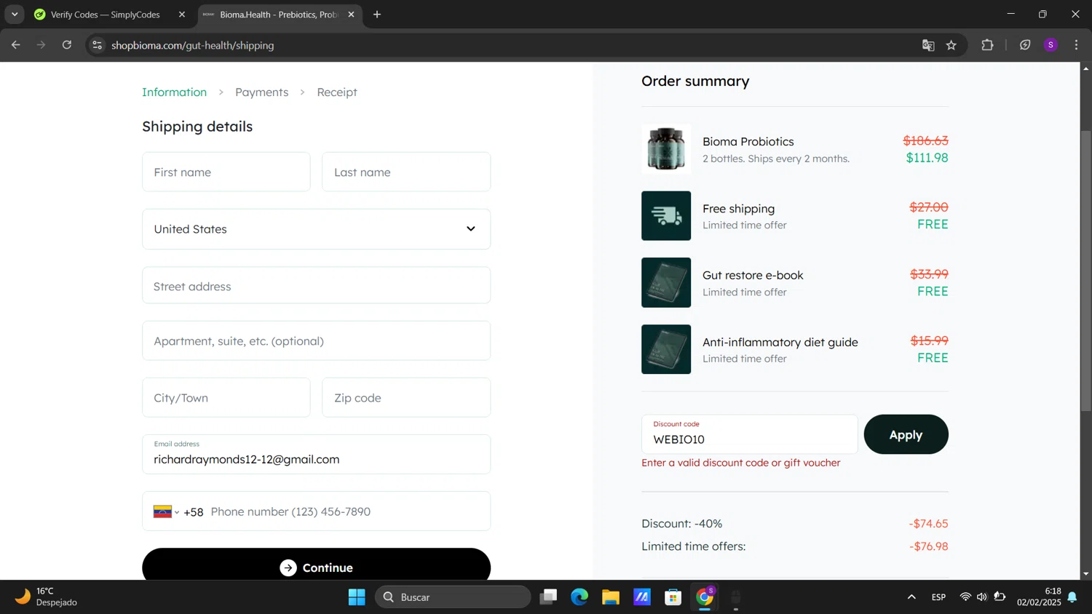Close the Verify Codes SimplyCodes tab

click(x=182, y=15)
